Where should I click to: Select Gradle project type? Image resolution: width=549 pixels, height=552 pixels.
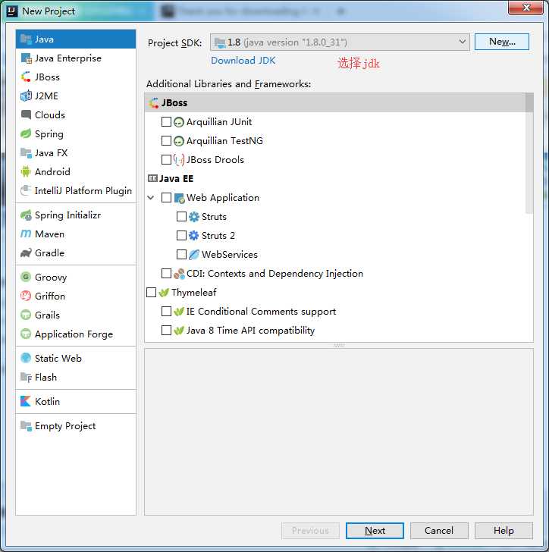tap(76, 252)
